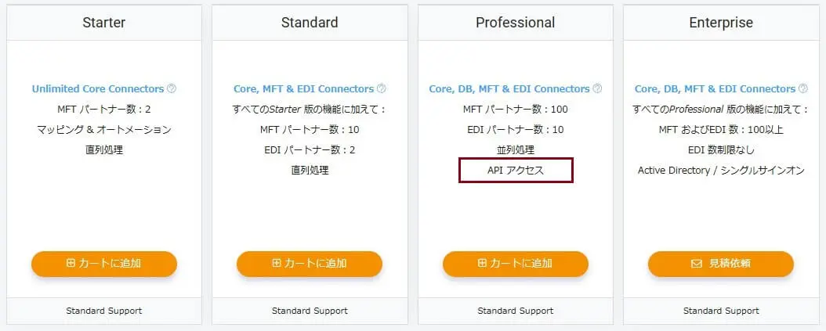Click help icon next to Standard connectors
The width and height of the screenshot is (826, 331).
[382, 89]
